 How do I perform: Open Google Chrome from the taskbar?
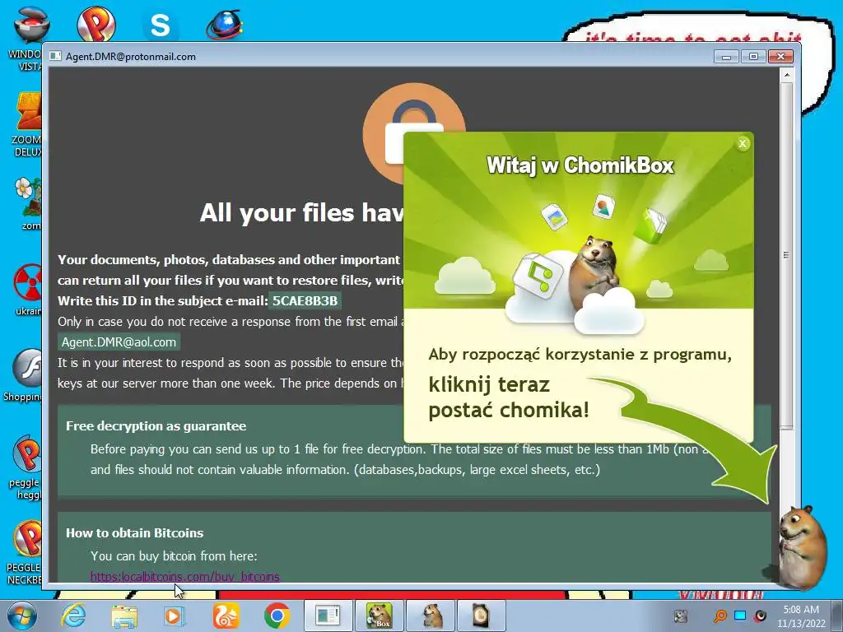[x=277, y=616]
